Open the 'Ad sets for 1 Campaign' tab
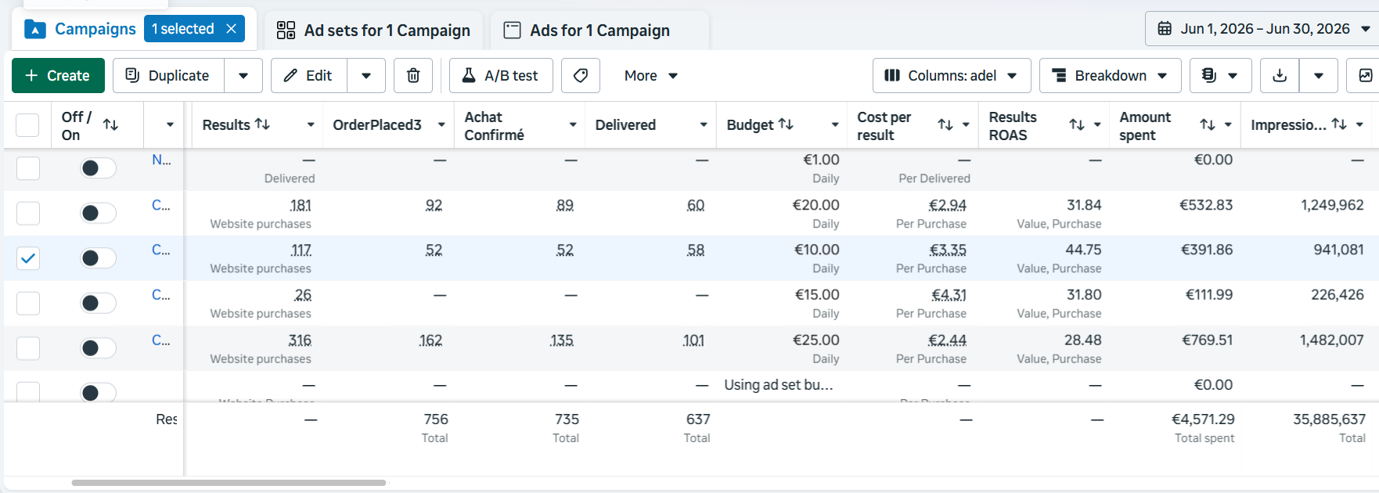Screen dimensions: 1379x493 pyautogui.click(x=373, y=31)
